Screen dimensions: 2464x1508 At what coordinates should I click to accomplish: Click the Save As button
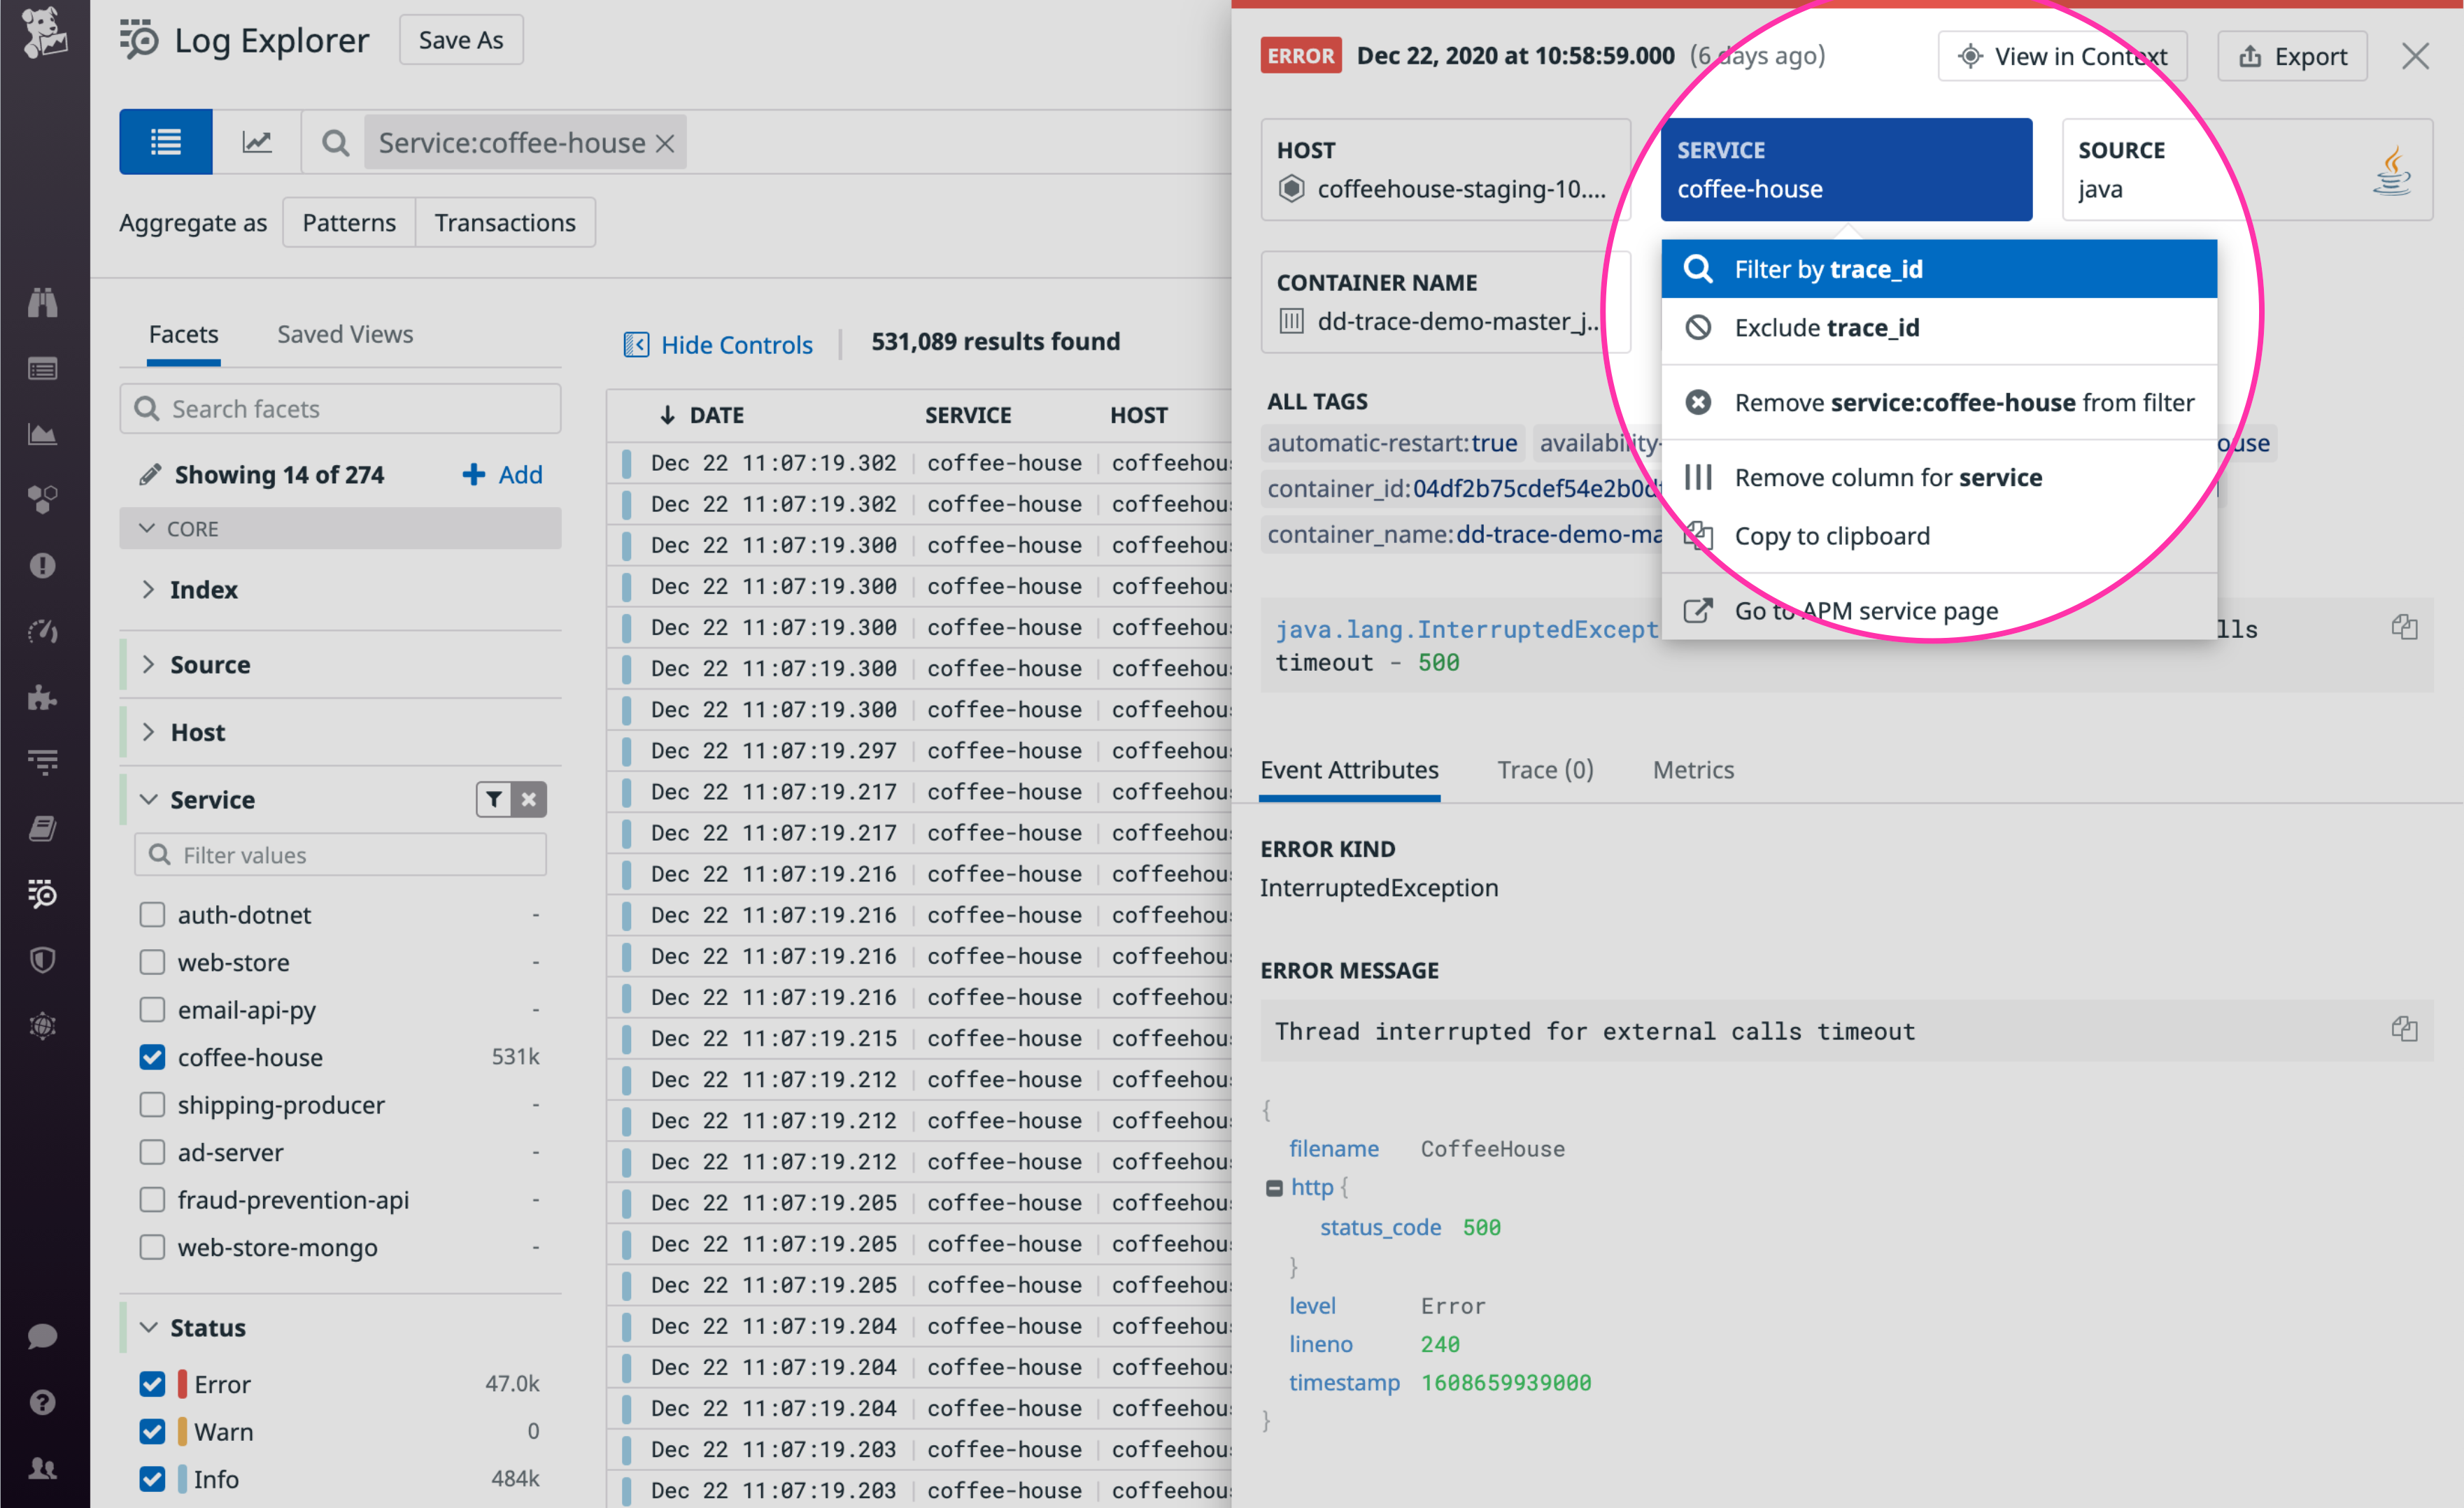[460, 40]
